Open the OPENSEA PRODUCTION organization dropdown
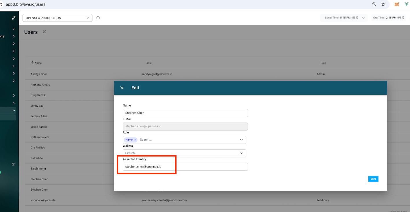This screenshot has height=212, width=410. click(x=57, y=18)
